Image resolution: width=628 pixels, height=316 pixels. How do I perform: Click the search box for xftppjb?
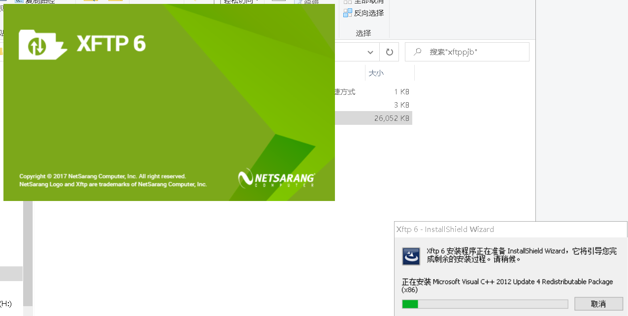[467, 52]
